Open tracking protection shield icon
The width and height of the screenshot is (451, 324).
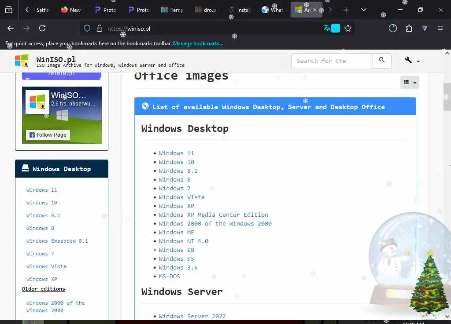tap(87, 29)
